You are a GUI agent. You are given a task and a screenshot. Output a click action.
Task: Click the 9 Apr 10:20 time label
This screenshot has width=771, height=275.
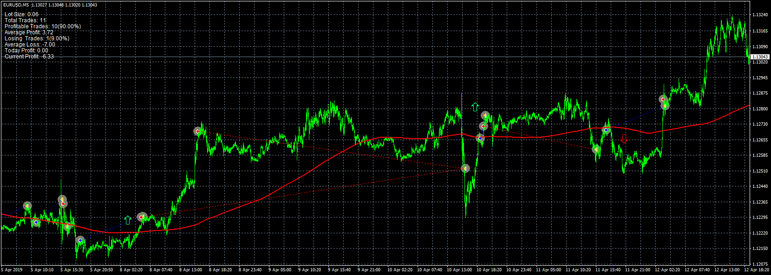pos(310,270)
